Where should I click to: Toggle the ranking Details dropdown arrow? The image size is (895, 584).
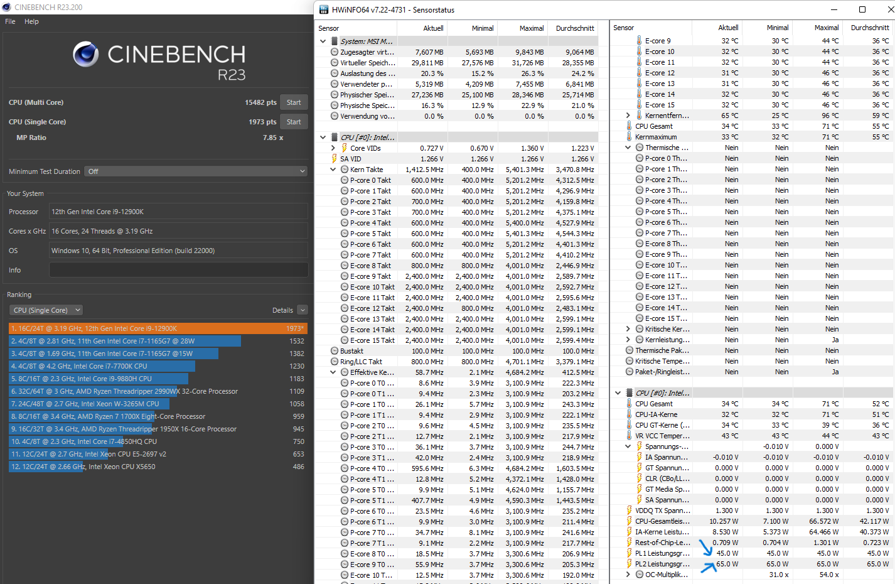(303, 310)
